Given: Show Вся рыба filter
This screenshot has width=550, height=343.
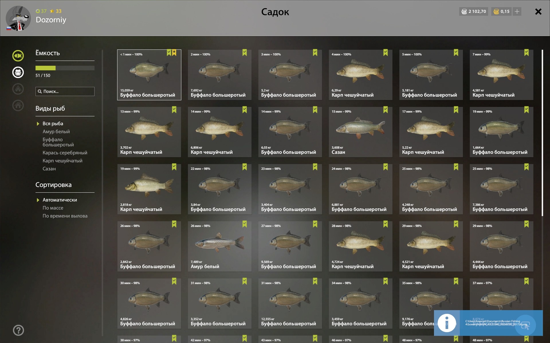Looking at the screenshot, I should tap(53, 123).
